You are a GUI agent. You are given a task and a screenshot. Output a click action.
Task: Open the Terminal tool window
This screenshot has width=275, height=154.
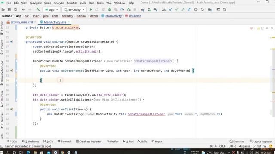64,142
